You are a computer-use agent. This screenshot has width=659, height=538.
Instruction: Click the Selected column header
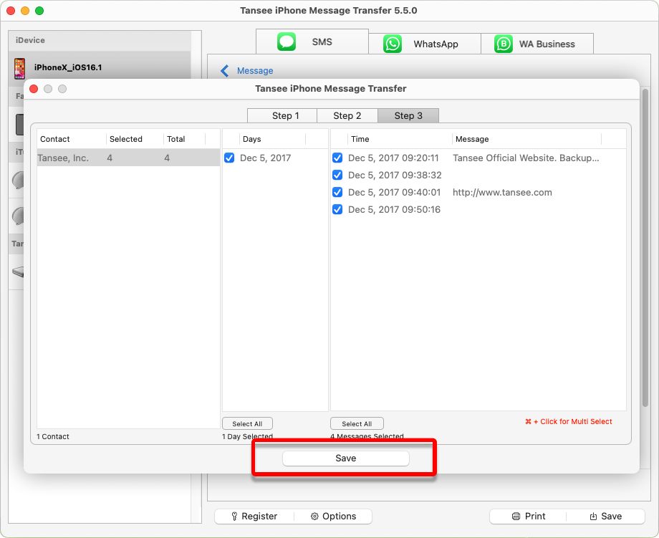135,139
